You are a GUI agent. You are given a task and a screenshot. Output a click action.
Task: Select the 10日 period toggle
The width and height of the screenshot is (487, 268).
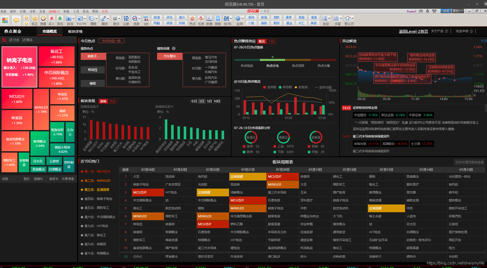coord(217,101)
